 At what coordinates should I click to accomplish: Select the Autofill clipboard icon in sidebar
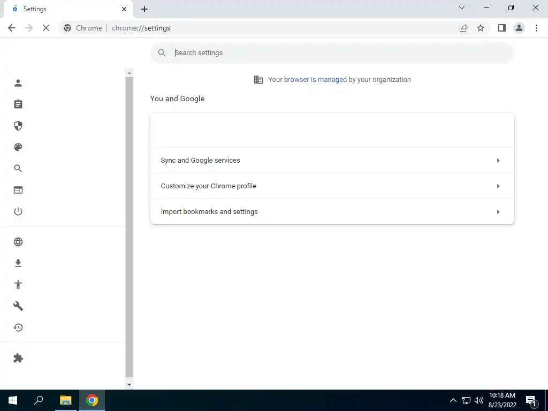18,104
